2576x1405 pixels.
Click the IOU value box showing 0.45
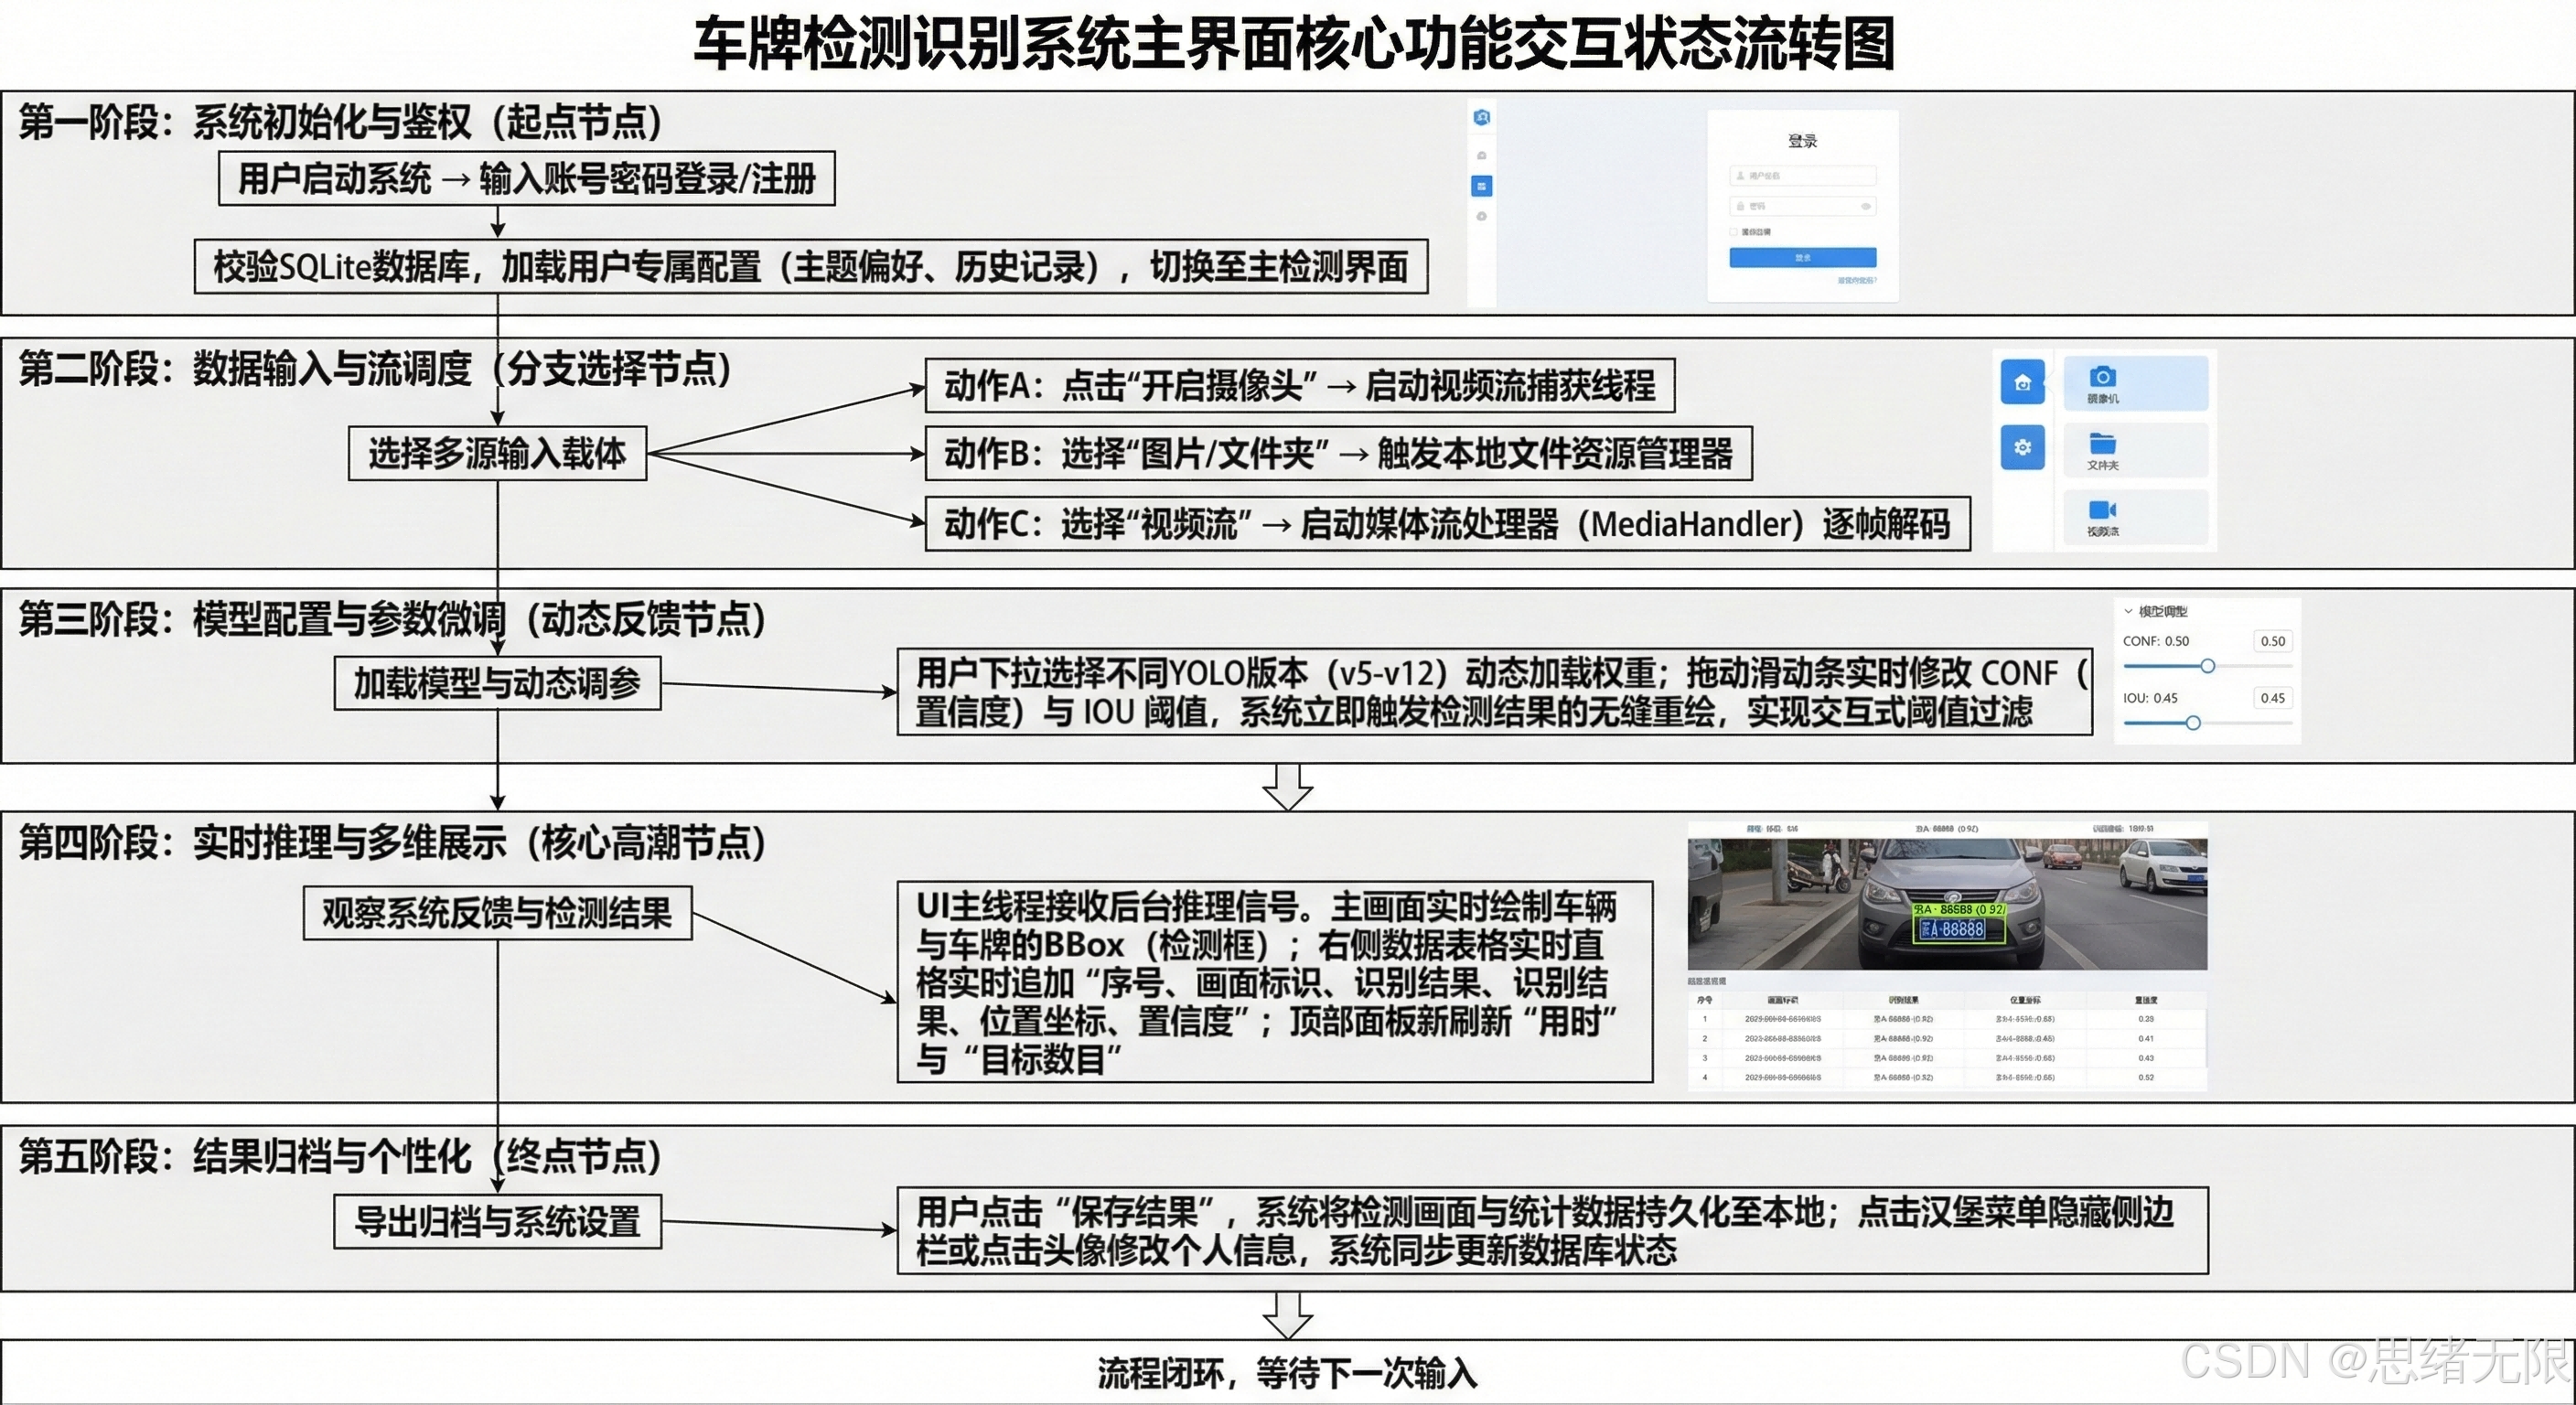coord(2274,697)
